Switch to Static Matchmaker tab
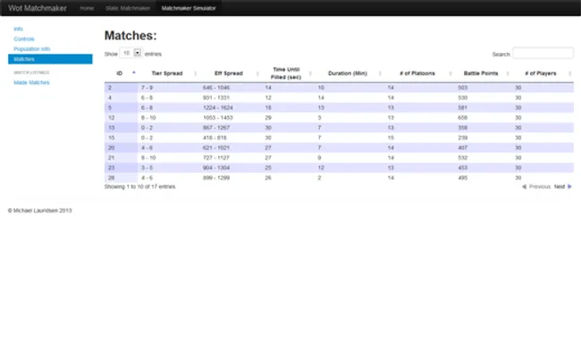This screenshot has width=581, height=358. click(128, 7)
